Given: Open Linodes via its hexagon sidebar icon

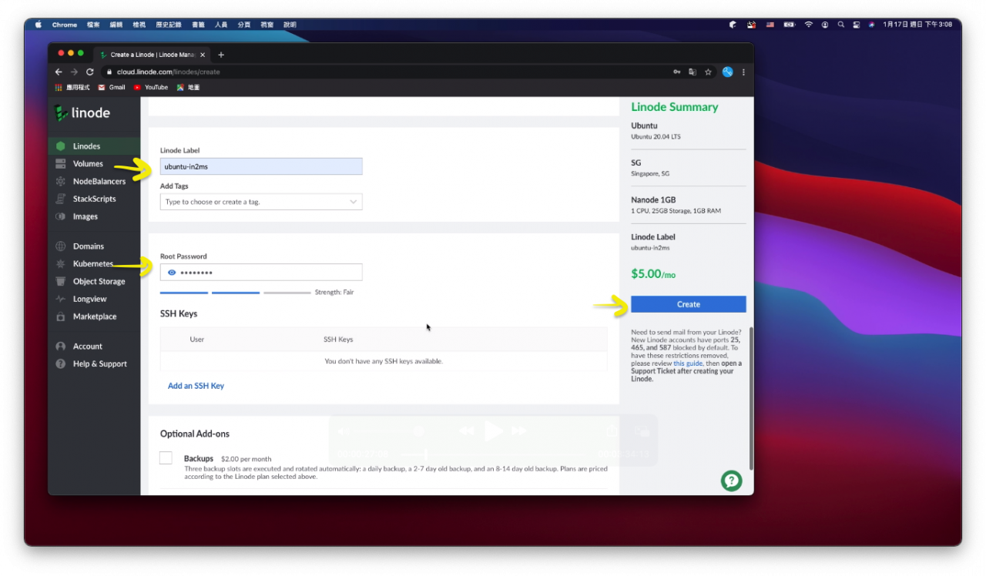Looking at the screenshot, I should click(x=60, y=146).
